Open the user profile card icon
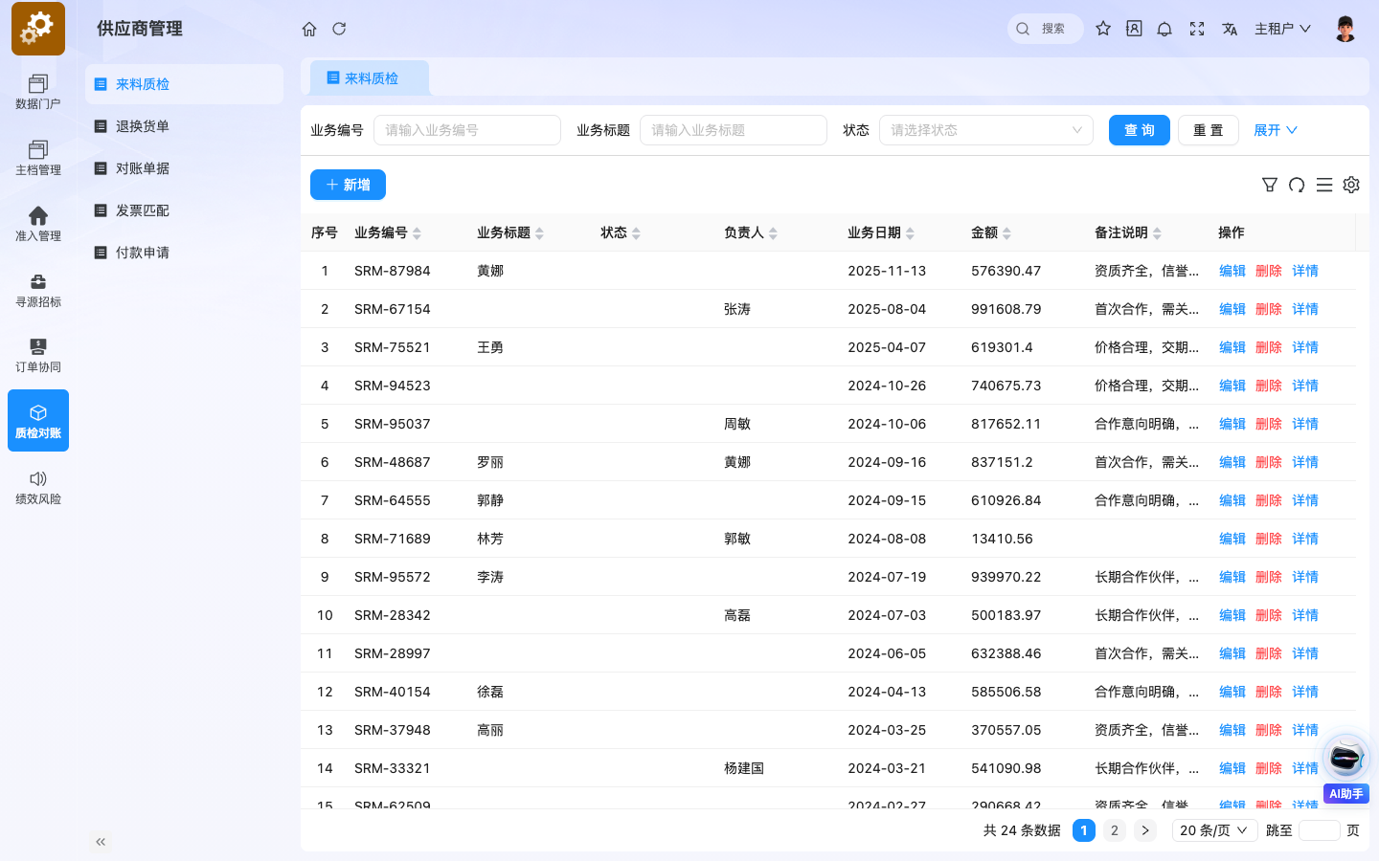The image size is (1379, 861). (x=1134, y=29)
